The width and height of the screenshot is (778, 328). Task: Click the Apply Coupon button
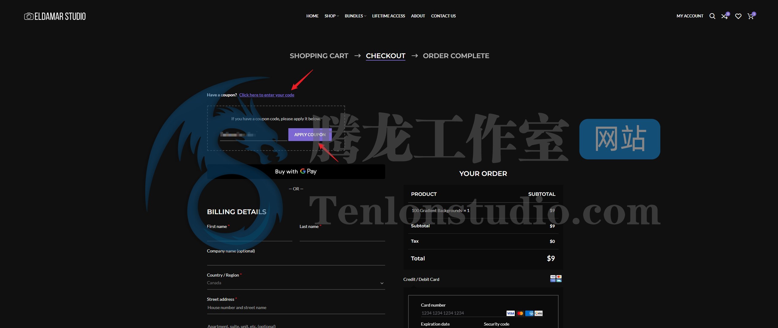tap(310, 135)
